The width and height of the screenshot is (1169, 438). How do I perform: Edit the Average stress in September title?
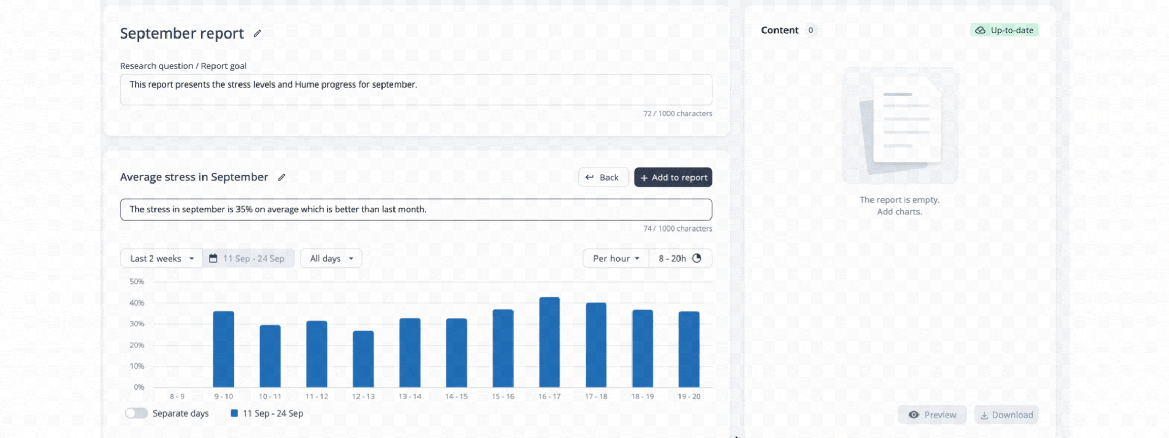[282, 177]
